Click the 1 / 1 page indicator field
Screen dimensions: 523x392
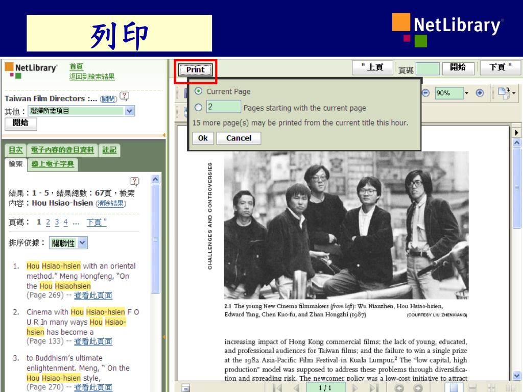pyautogui.click(x=325, y=388)
